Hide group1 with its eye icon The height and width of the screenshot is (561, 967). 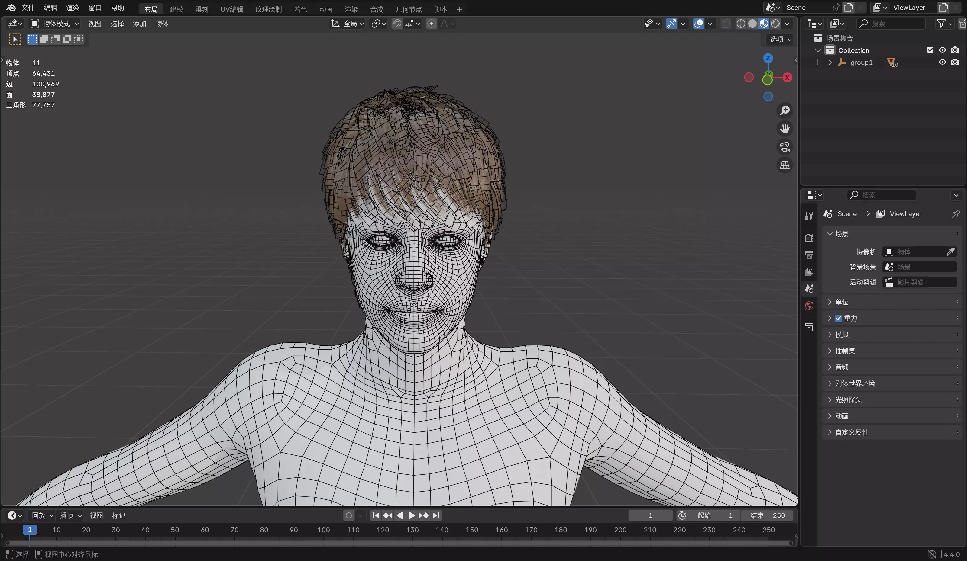point(943,62)
